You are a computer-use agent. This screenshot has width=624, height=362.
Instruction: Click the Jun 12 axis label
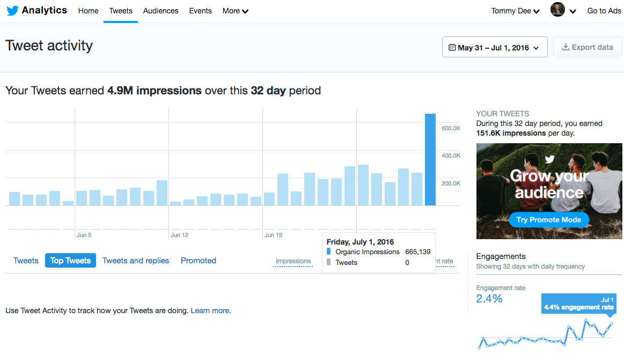(x=180, y=235)
